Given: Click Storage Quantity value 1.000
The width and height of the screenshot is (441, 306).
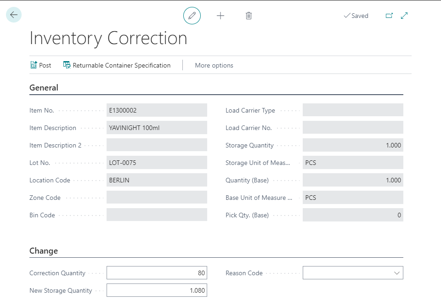Looking at the screenshot, I should (353, 145).
